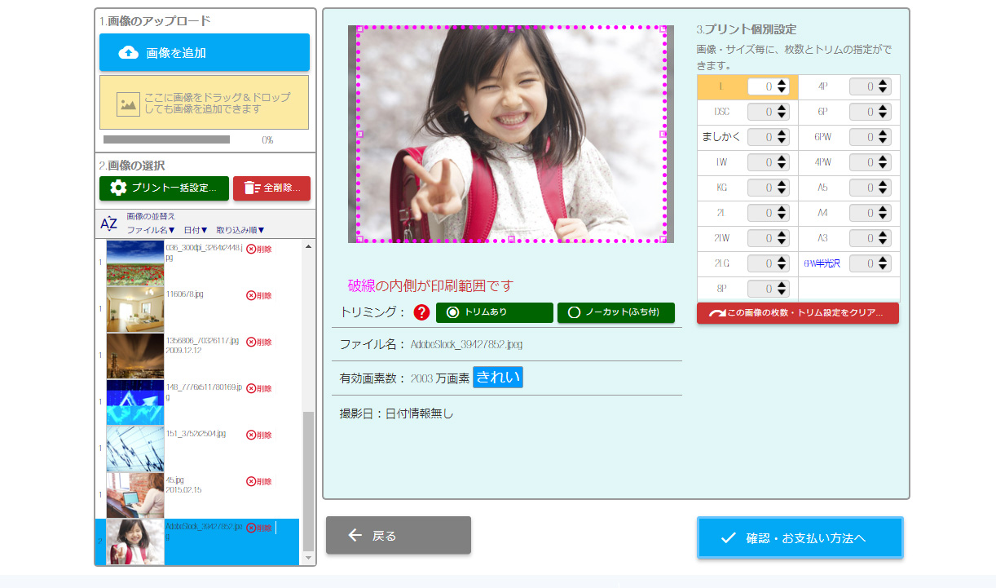The image size is (996, 588).
Task: Sort images by 日付 dropdown
Action: coord(196,231)
